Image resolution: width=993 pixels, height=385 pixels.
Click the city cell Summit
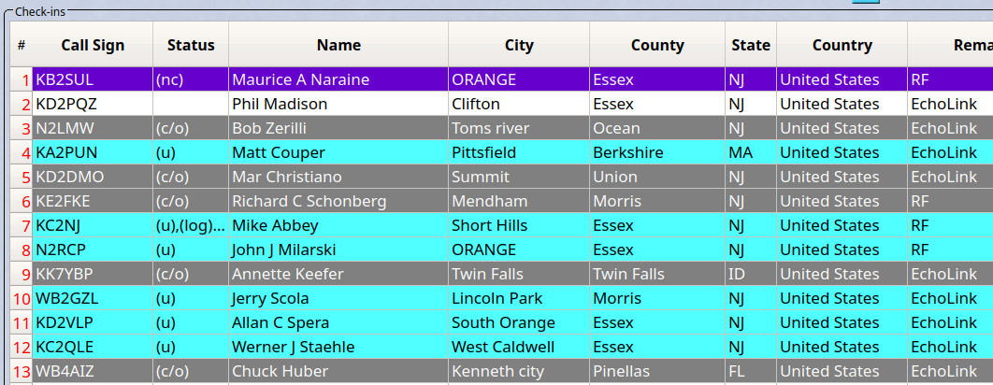[519, 177]
